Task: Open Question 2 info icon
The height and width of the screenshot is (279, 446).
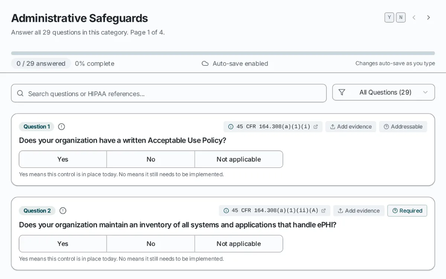Action: tap(63, 211)
